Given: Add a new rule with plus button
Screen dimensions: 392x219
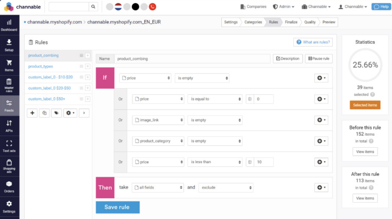Looking at the screenshot, I should [x=32, y=113].
